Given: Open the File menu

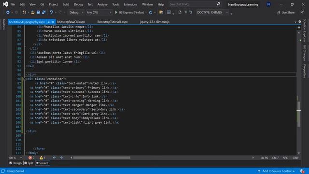Looking at the screenshot, I should tap(13, 4).
